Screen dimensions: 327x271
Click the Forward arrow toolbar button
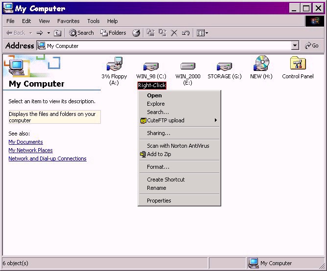pos(40,33)
